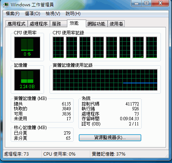Click the 快取的 value 3849

[66, 109]
